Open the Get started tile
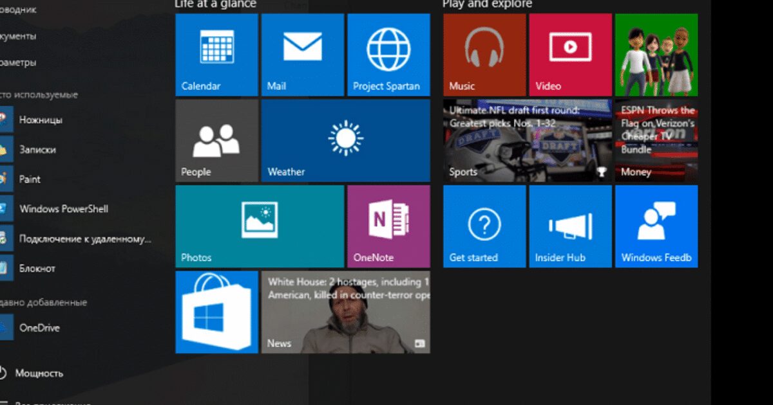The height and width of the screenshot is (405, 773). (484, 226)
